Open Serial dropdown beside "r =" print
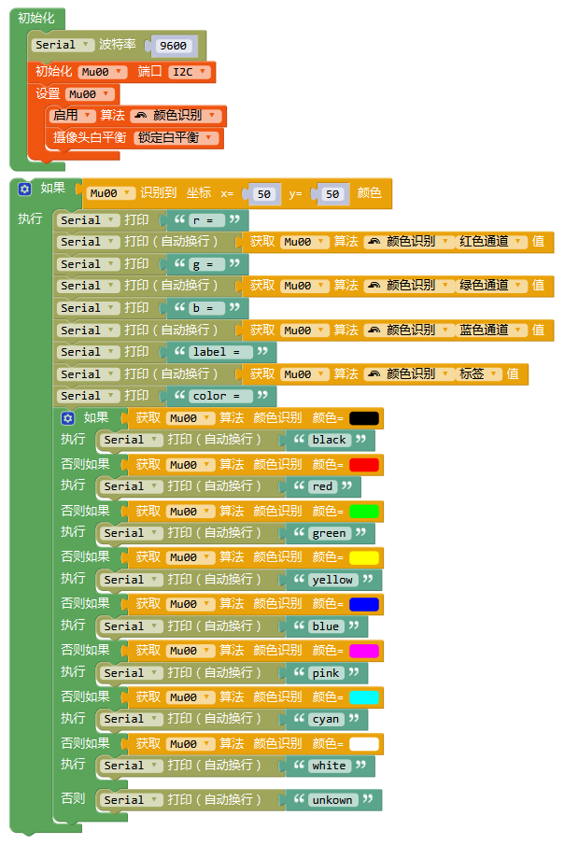This screenshot has height=844, width=564. click(x=89, y=220)
